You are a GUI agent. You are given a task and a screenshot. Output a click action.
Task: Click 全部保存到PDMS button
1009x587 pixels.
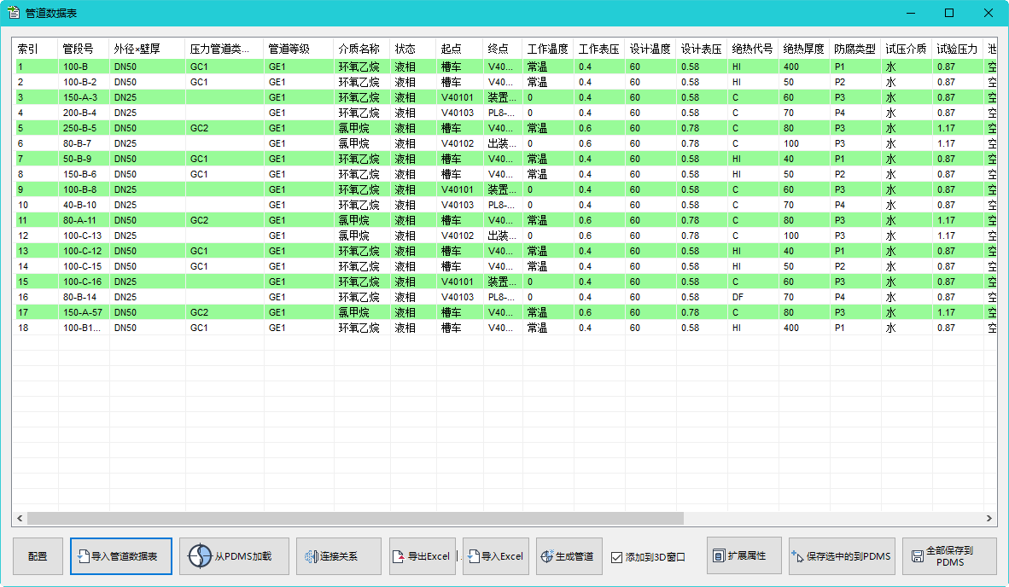[x=950, y=556]
